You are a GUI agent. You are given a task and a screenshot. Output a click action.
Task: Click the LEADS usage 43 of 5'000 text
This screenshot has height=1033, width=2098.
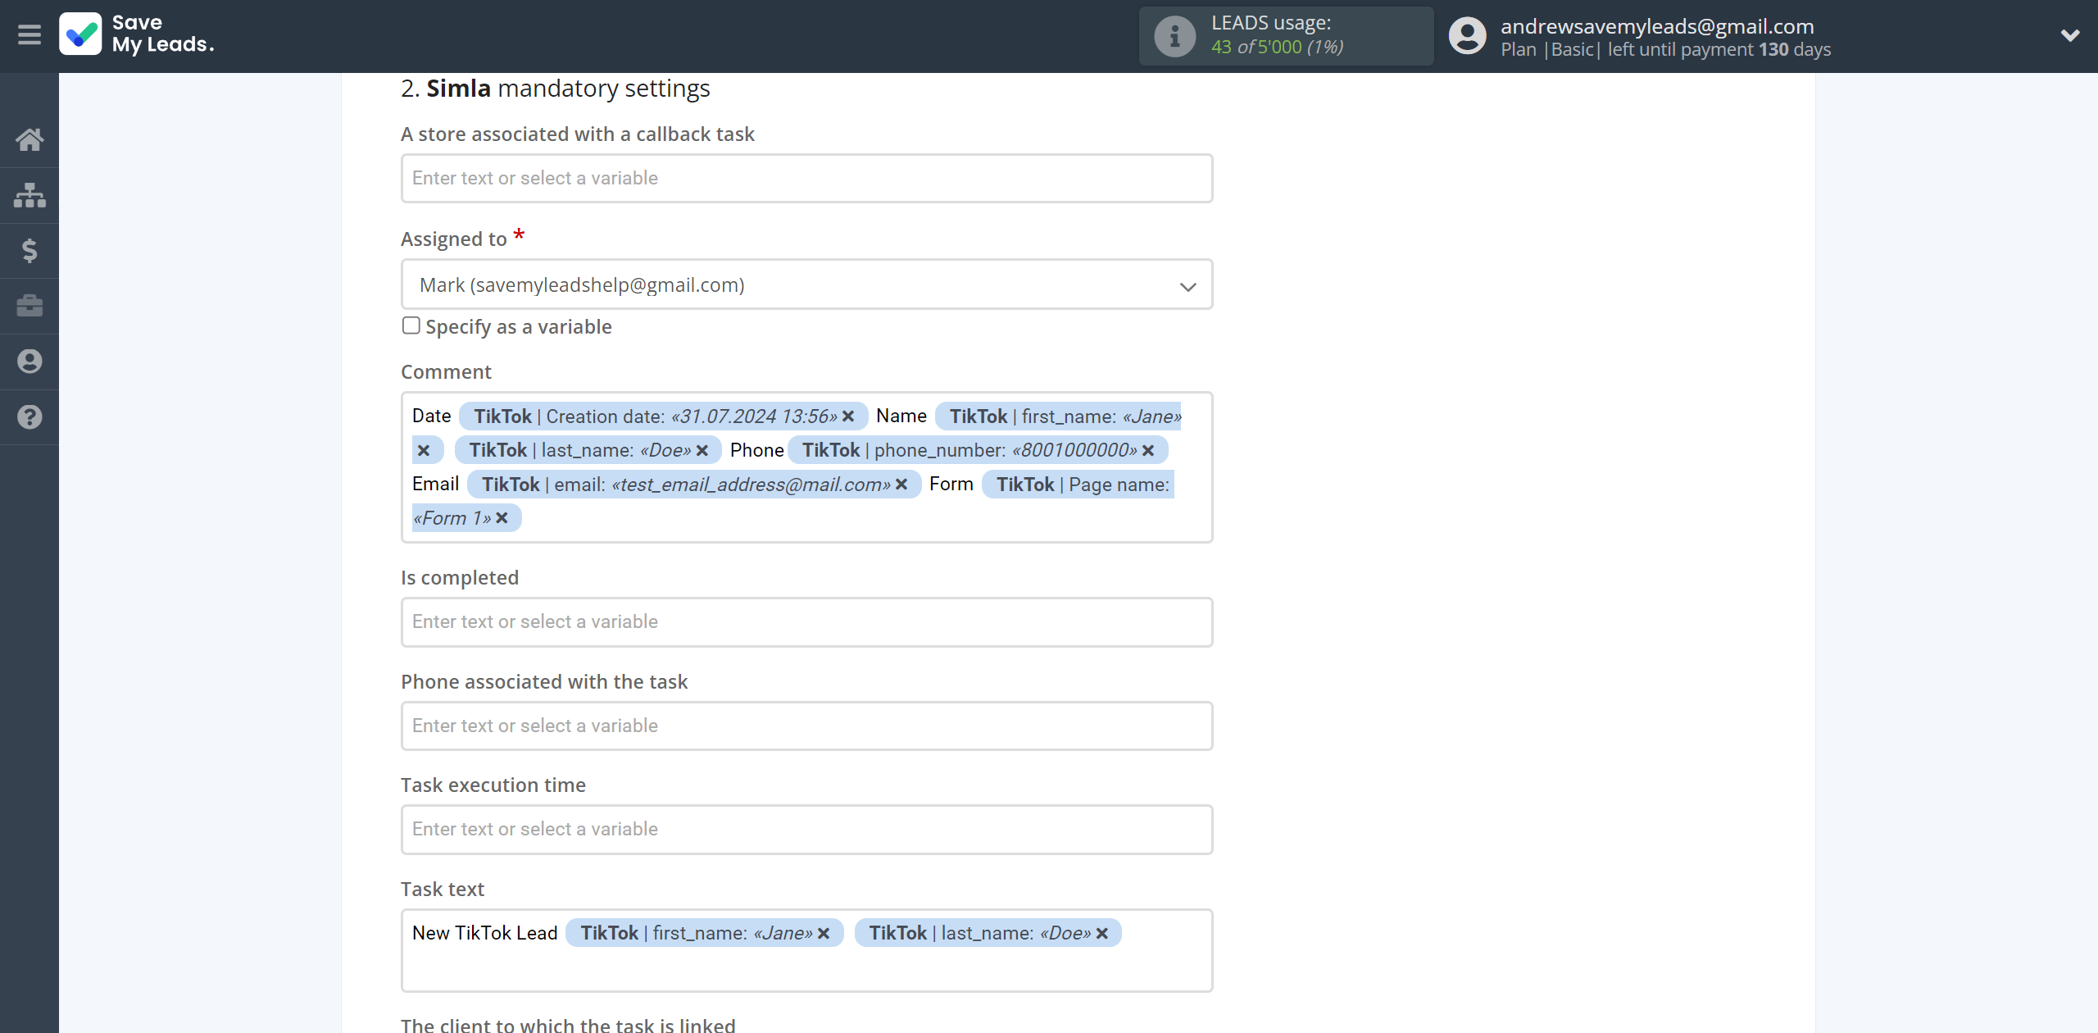[1277, 47]
